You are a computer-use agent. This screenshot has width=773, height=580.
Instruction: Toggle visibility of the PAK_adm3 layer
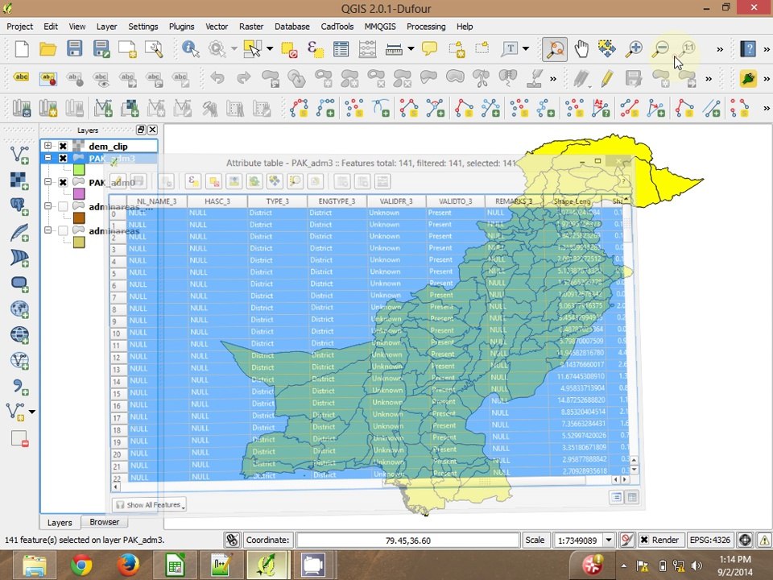[63, 158]
